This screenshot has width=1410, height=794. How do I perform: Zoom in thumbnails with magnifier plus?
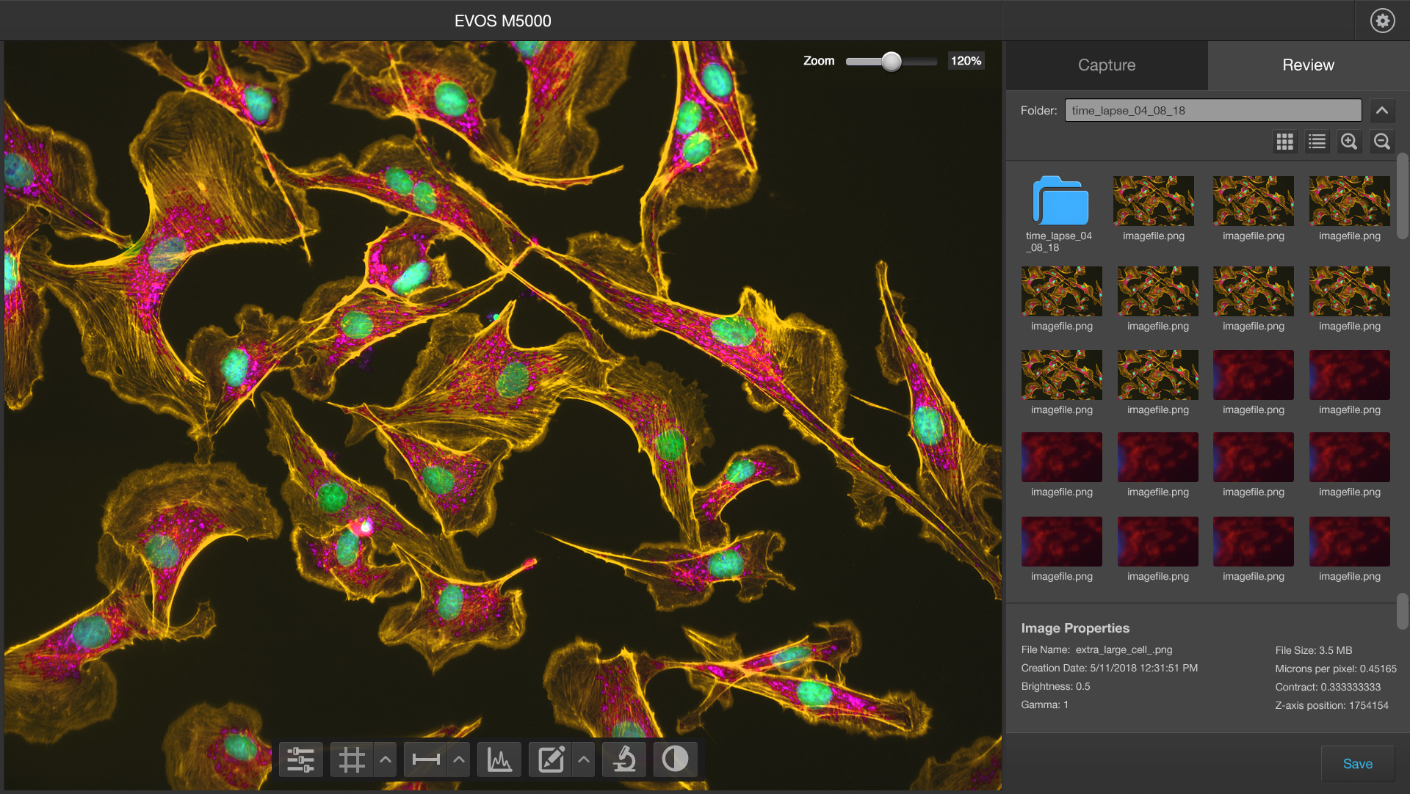tap(1349, 142)
